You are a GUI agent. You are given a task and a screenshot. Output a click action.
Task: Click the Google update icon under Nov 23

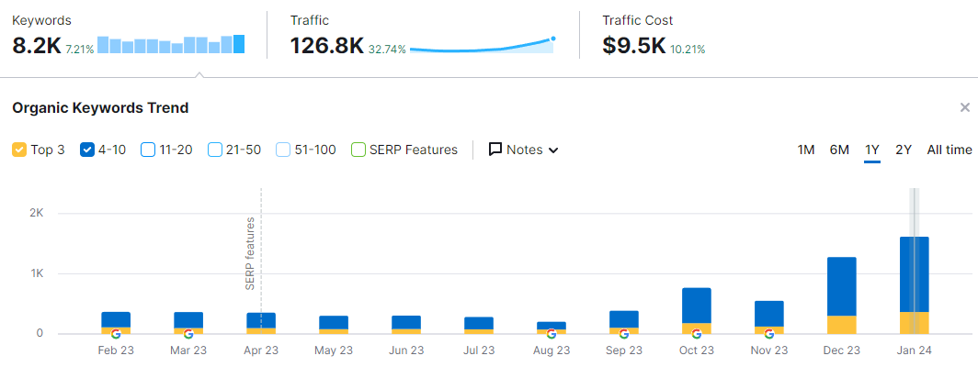(769, 334)
